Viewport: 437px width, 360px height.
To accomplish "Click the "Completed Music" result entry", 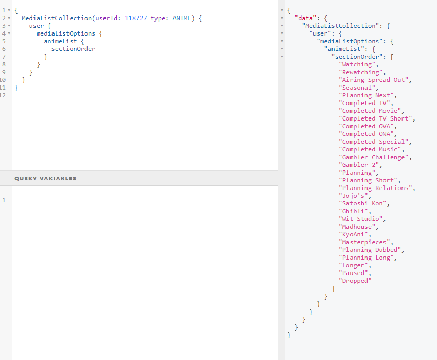I will coord(370,149).
